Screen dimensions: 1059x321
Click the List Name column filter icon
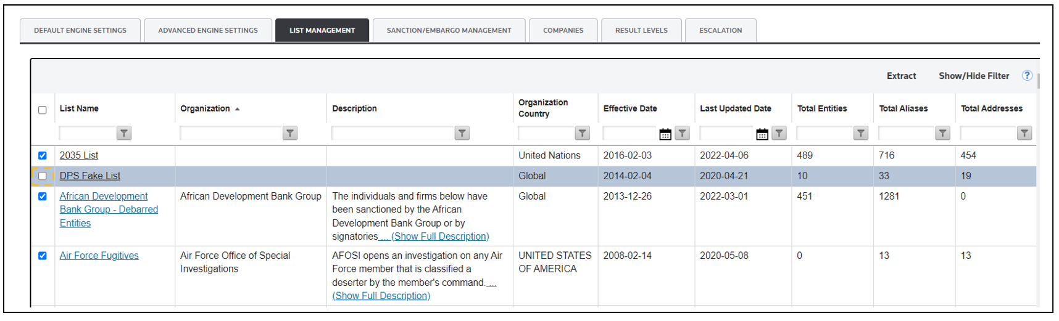(x=124, y=133)
